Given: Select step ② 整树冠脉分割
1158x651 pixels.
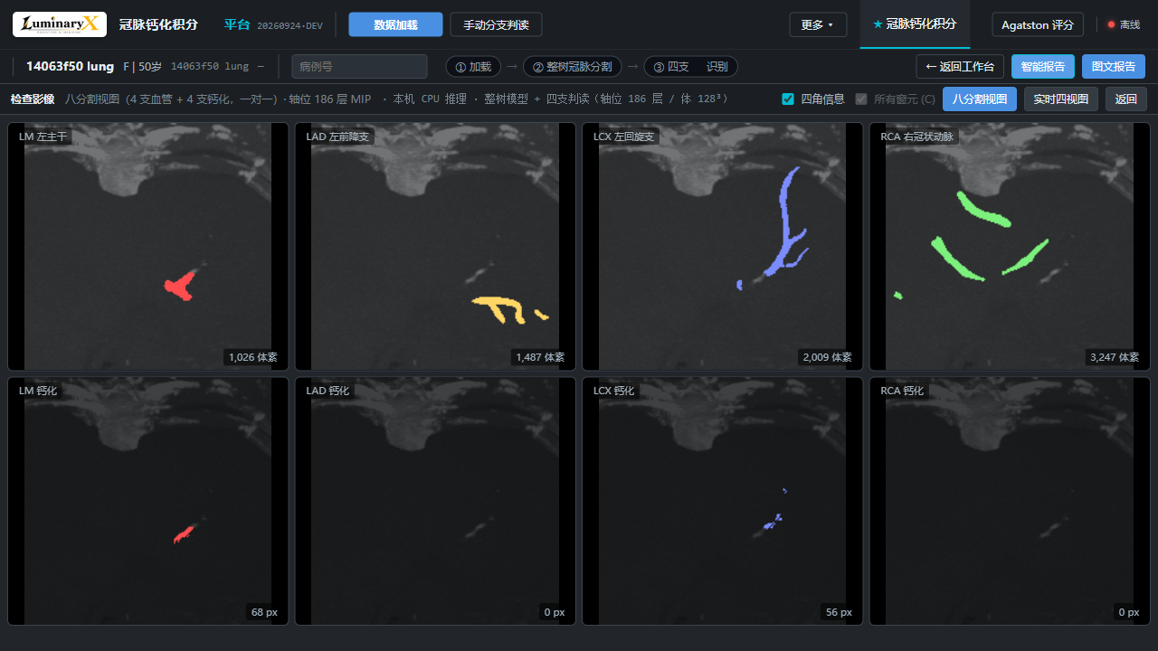Looking at the screenshot, I should pyautogui.click(x=573, y=66).
